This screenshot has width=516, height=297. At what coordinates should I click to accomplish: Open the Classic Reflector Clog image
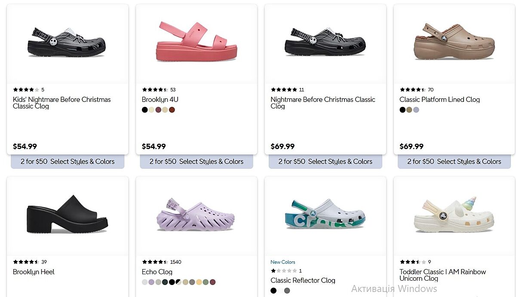(x=325, y=214)
